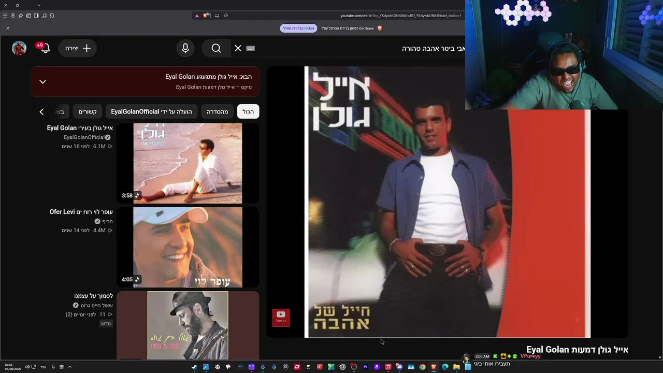The image size is (663, 373).
Task: Click the 'אייל גולן דמעות Eyal Golan' video title
Action: pyautogui.click(x=577, y=350)
